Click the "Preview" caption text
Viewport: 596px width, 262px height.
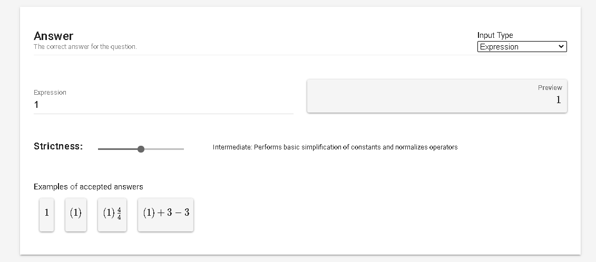[x=550, y=88]
